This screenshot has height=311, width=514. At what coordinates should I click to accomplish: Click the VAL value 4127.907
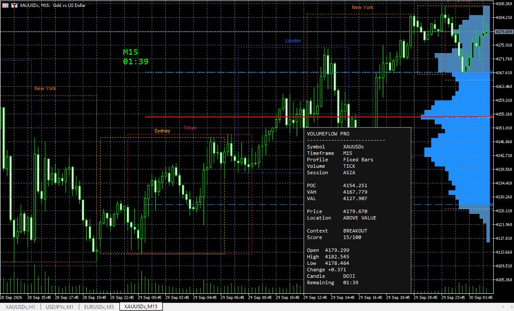point(355,198)
